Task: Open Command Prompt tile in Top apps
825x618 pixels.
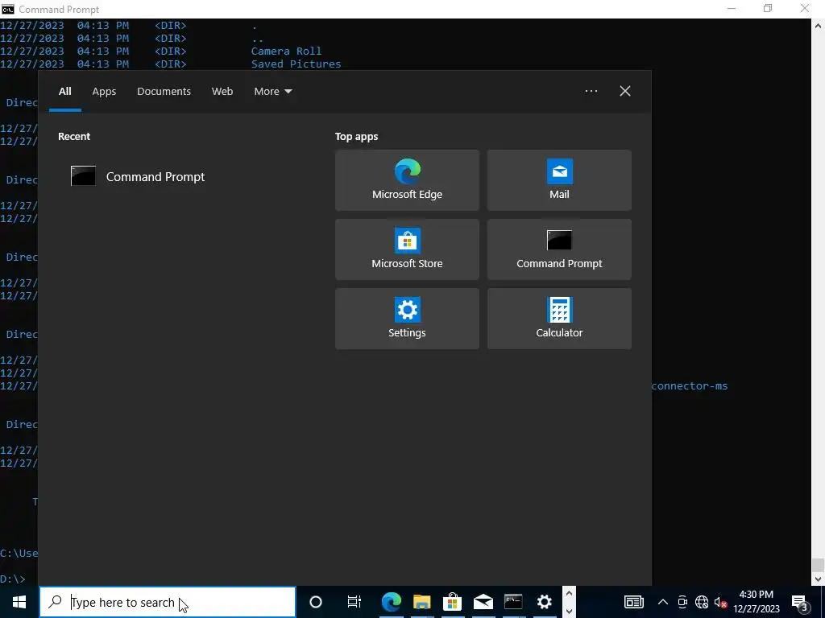Action: [x=559, y=249]
